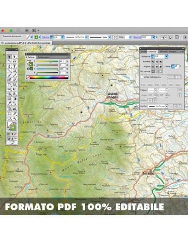Image resolution: width=188 pixels, height=243 pixels.
Task: Switch to the Guida colori tab
Action: (x=44, y=57)
